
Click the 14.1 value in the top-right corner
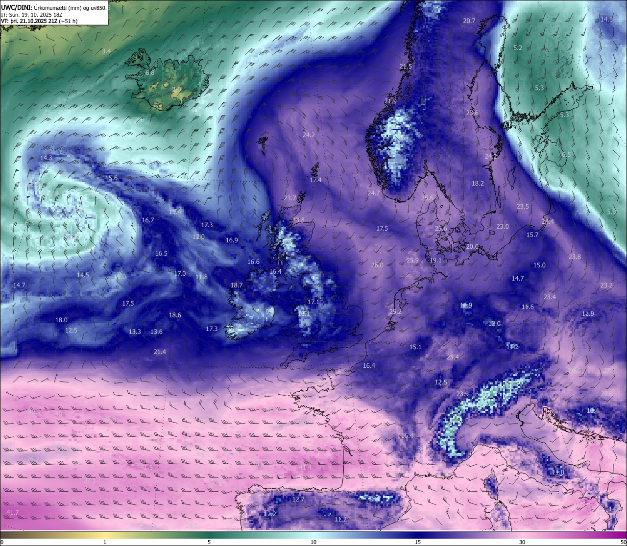tap(606, 19)
